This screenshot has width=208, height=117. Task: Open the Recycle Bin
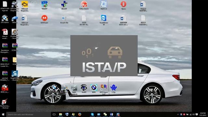point(64,19)
